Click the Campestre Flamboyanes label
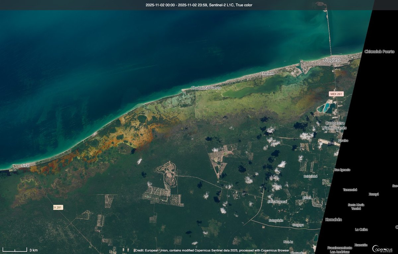398x254 pixels. click(335, 125)
